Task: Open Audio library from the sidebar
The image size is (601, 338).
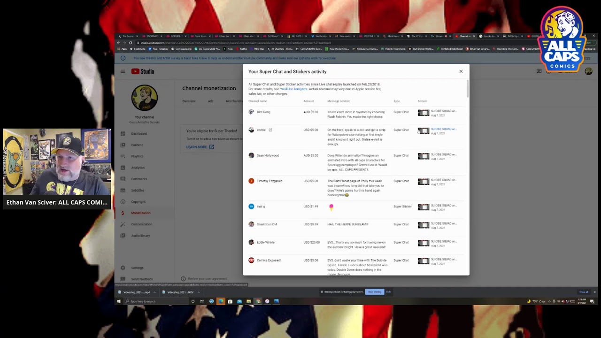Action: [x=140, y=236]
